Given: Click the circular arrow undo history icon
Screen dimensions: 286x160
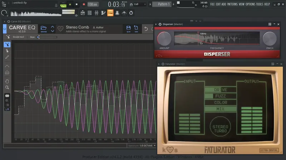Looking at the screenshot, I should 131,13.
